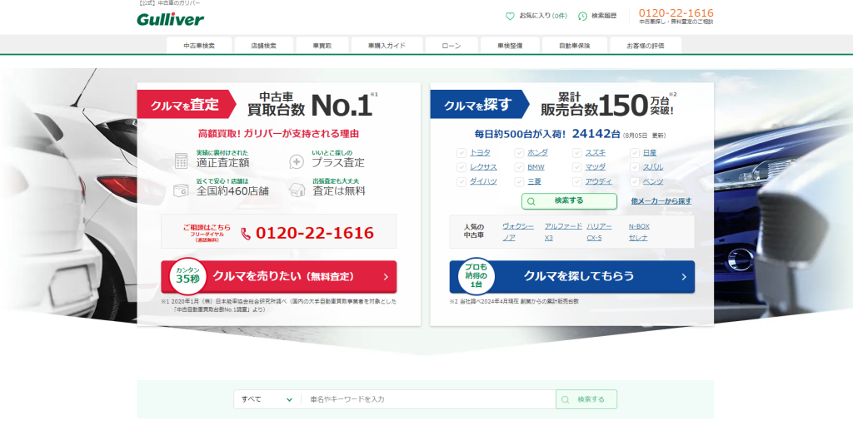Open the ハリアー popular car link
Image resolution: width=853 pixels, height=430 pixels.
(599, 226)
